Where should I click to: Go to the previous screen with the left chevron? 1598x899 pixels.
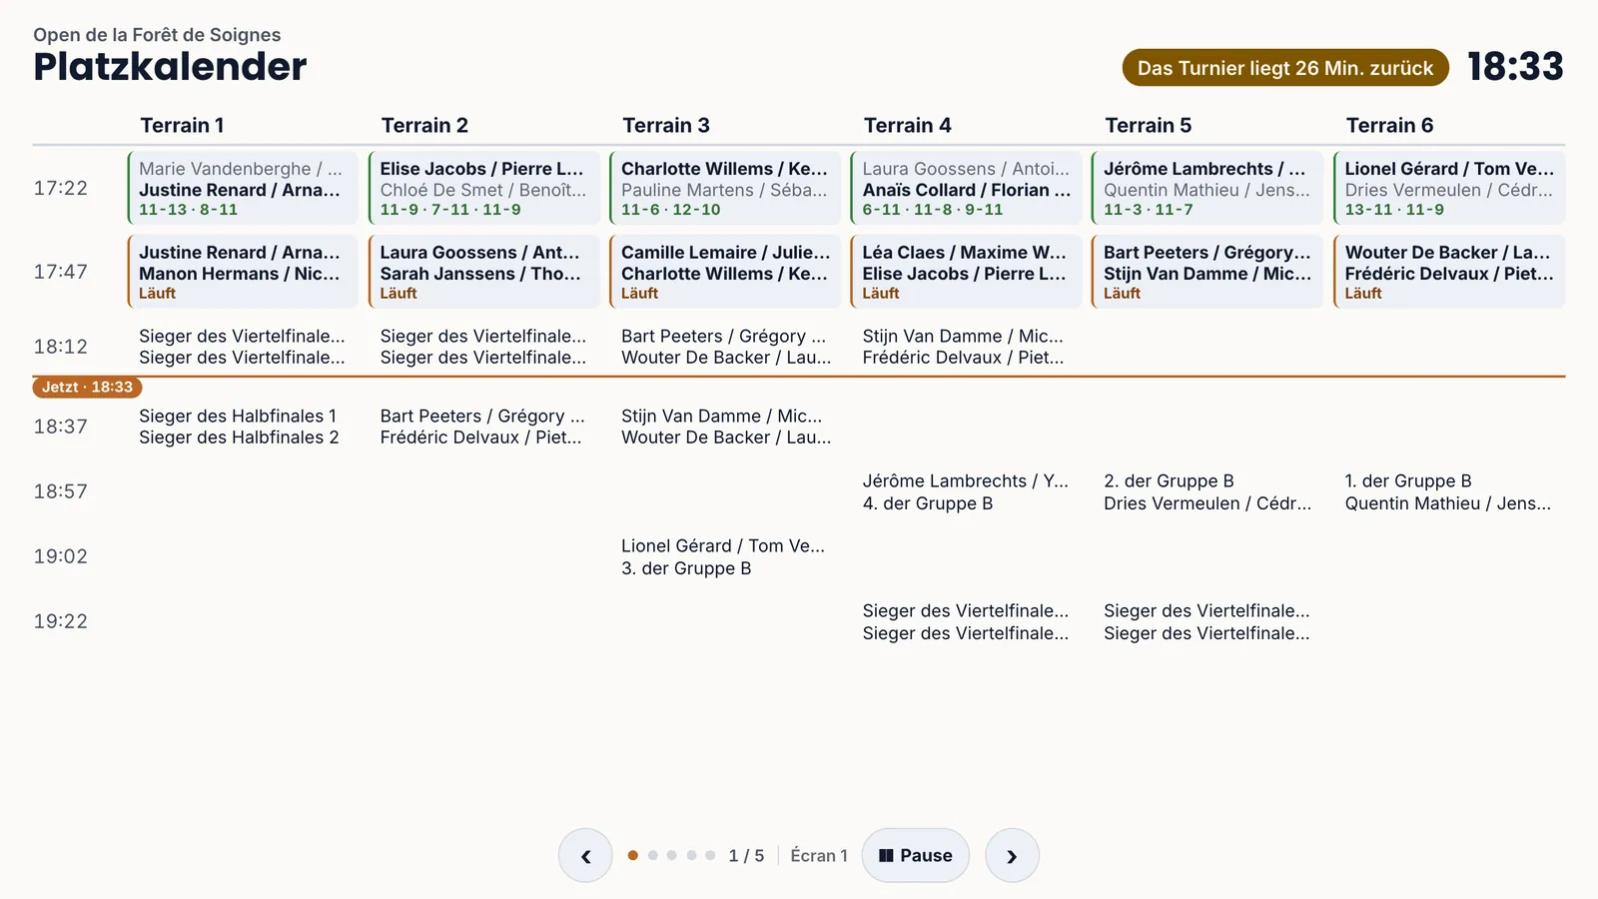[585, 855]
